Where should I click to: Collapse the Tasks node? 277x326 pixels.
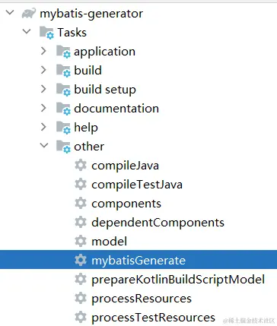(x=27, y=31)
